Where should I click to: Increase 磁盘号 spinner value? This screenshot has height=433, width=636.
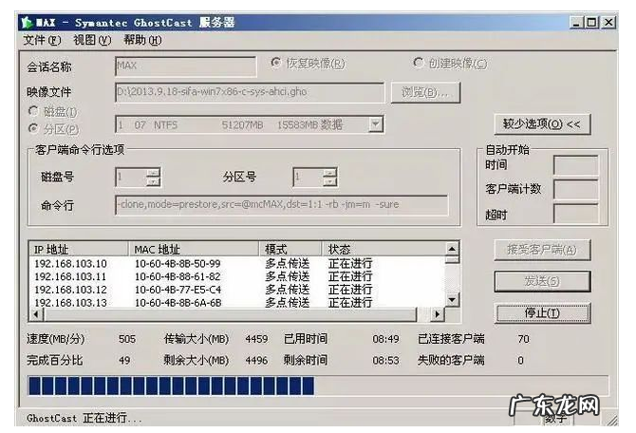(x=153, y=173)
